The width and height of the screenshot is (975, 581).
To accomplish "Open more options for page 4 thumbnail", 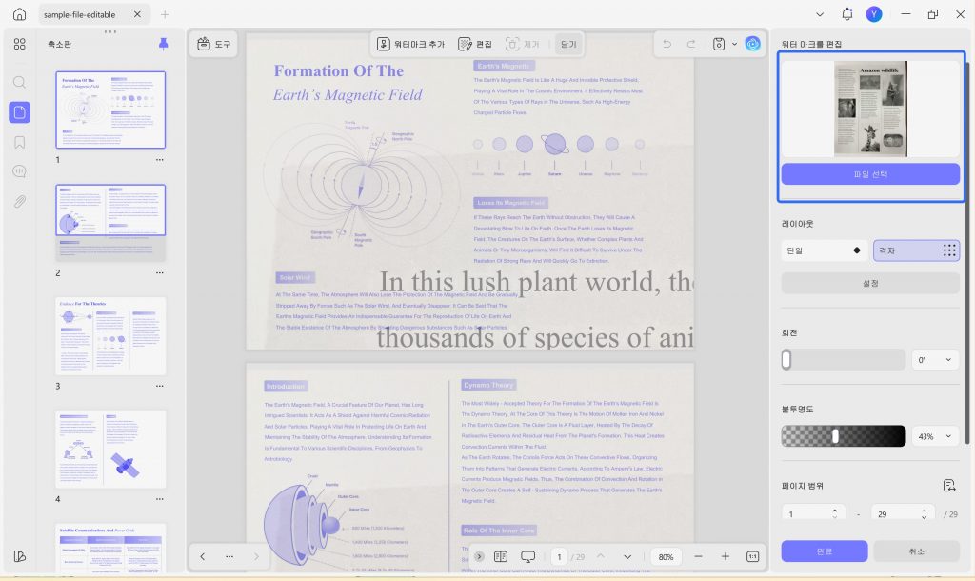I will click(x=160, y=499).
